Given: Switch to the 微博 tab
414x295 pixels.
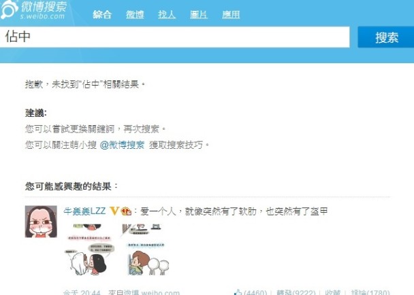Looking at the screenshot, I should (135, 14).
